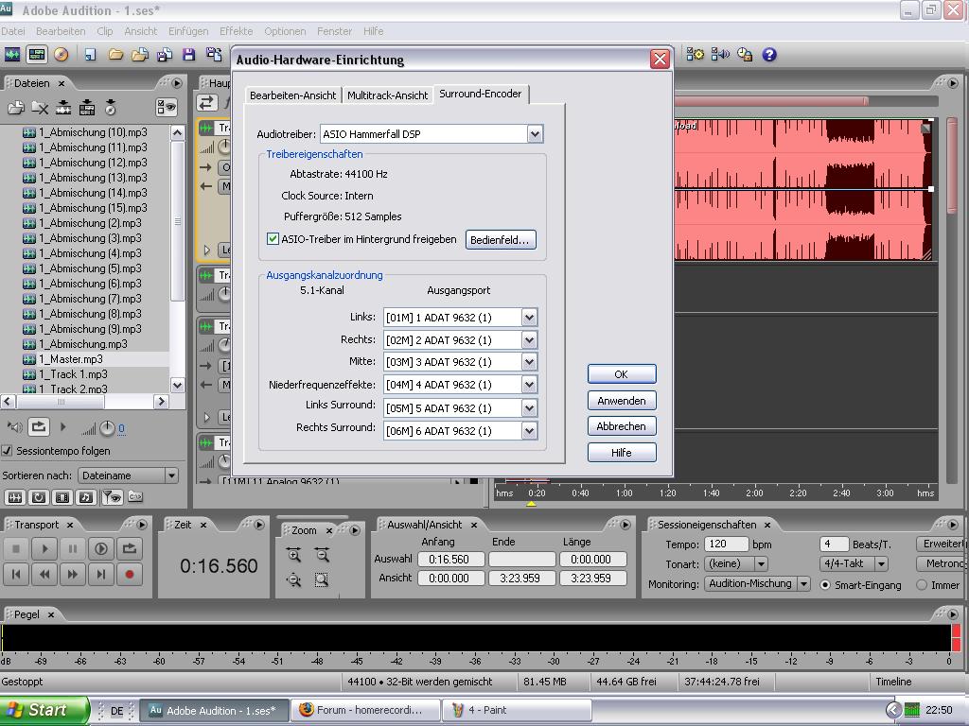
Task: Click the clock and padlock toolbar icon
Action: click(x=745, y=55)
